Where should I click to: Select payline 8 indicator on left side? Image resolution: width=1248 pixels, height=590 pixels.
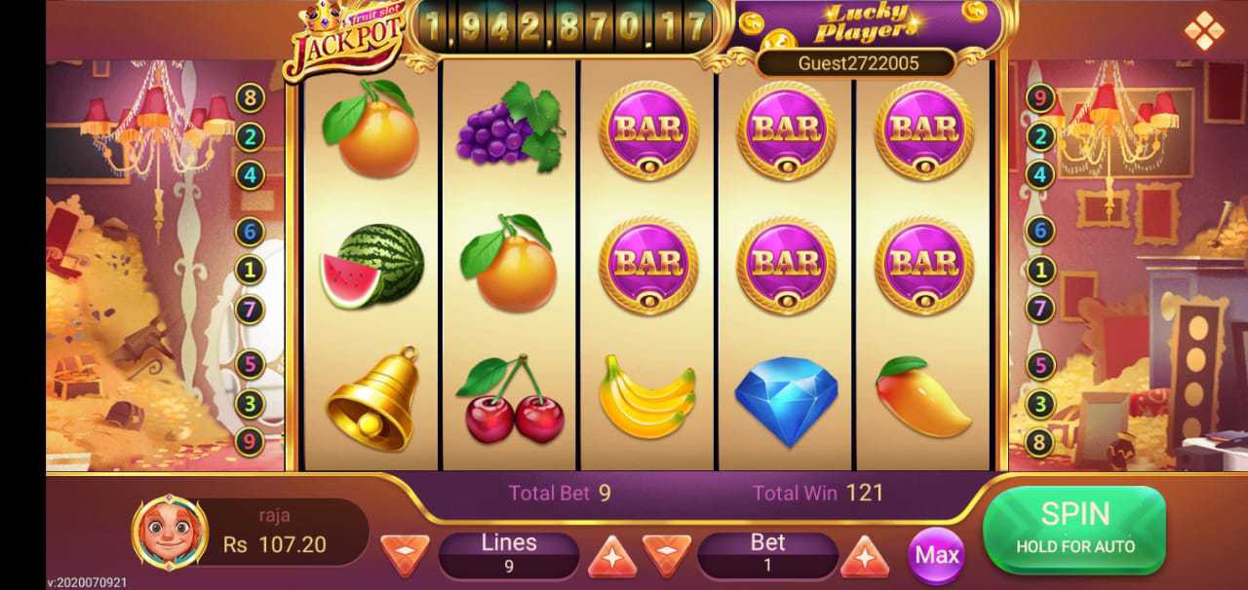click(x=251, y=98)
